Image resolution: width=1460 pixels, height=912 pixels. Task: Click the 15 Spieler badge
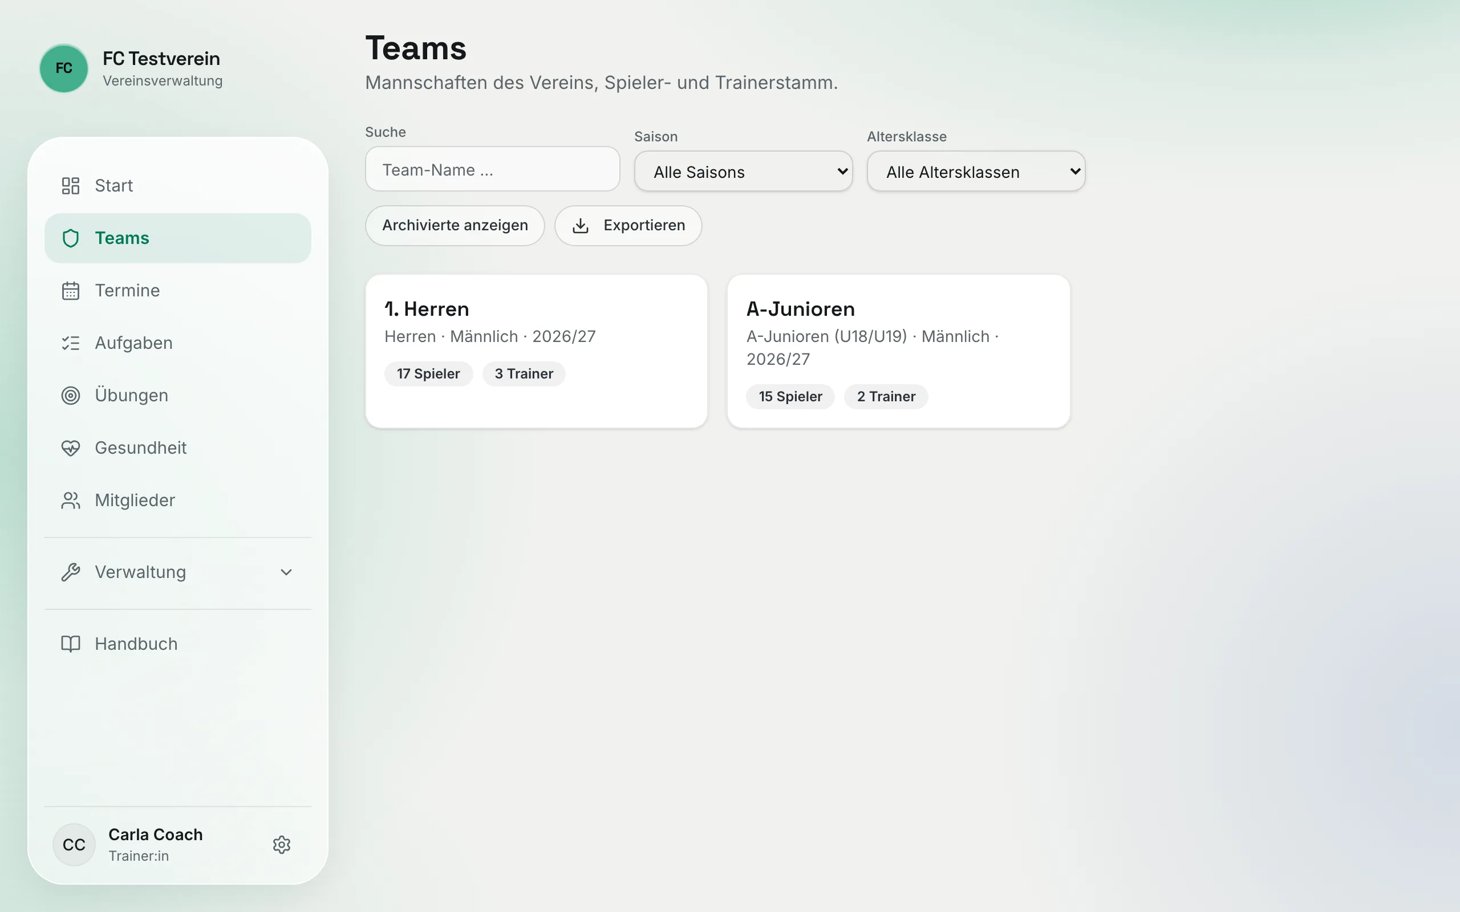(790, 397)
